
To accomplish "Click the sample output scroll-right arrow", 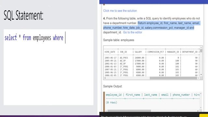I will (x=198, y=111).
